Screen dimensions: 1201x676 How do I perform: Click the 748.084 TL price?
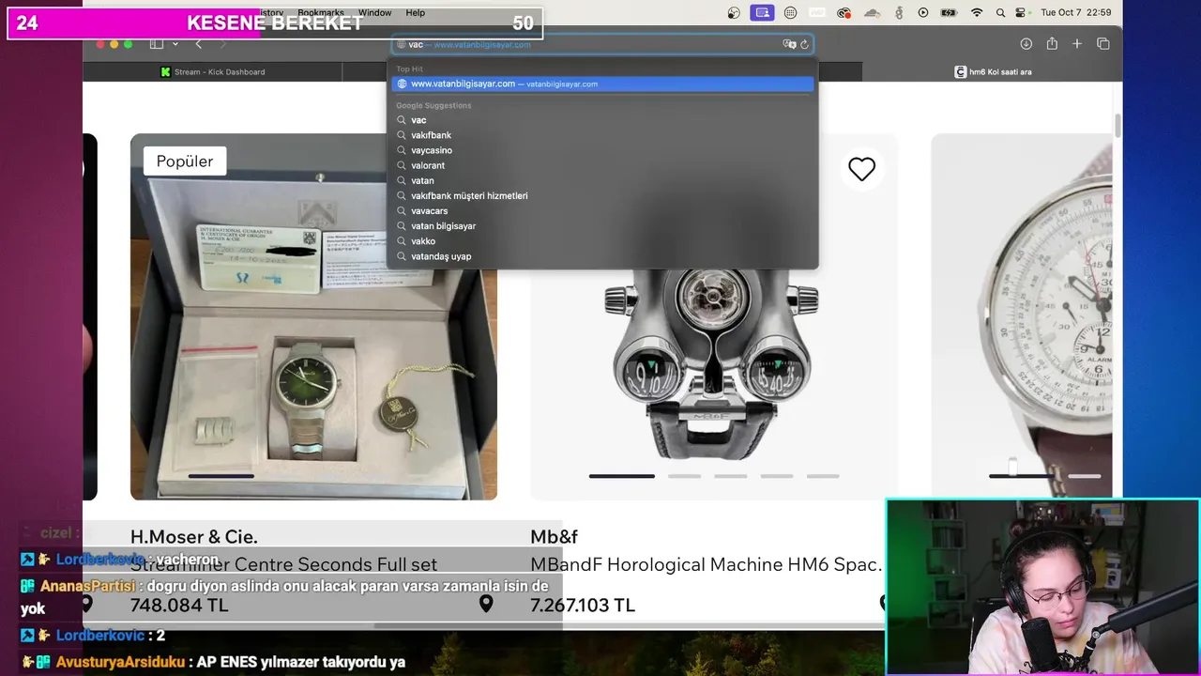pos(179,606)
